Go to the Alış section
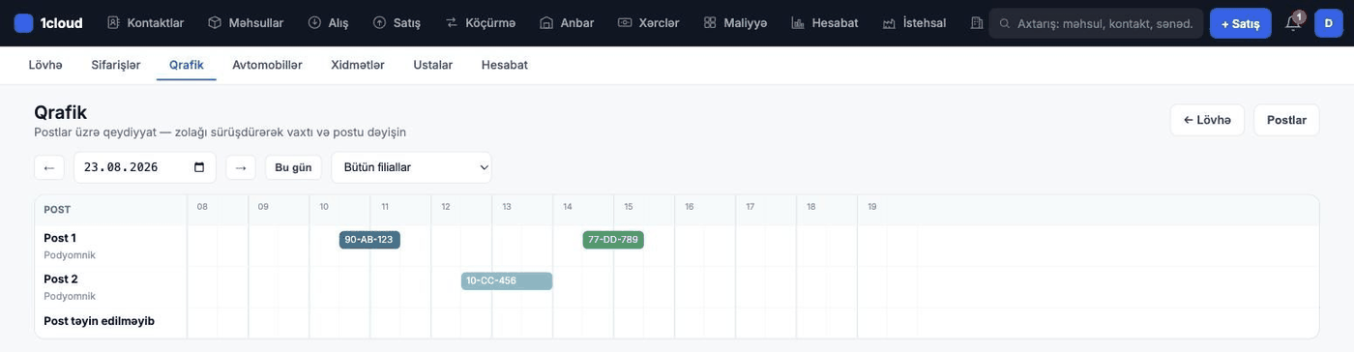Screen dimensions: 1354x352 point(328,22)
